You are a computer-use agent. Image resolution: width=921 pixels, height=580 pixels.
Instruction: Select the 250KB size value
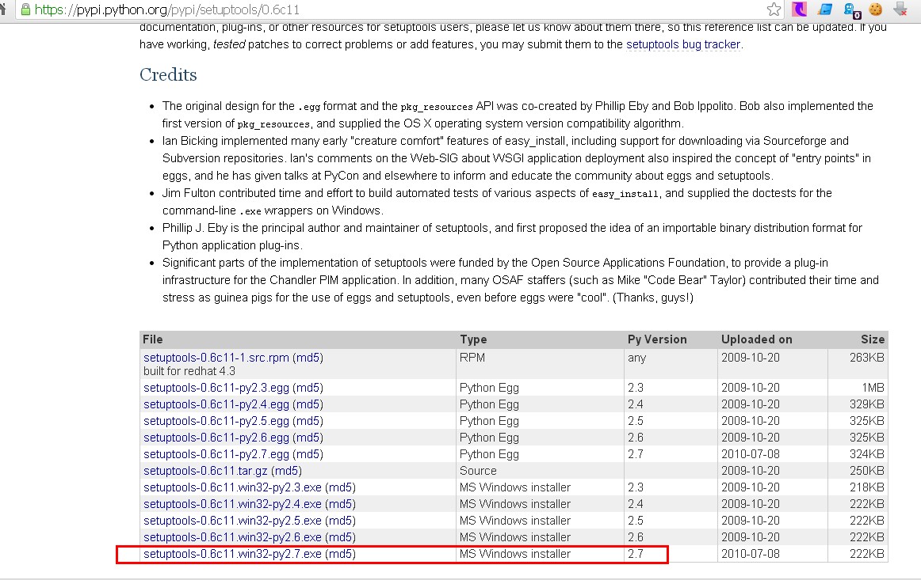point(866,471)
